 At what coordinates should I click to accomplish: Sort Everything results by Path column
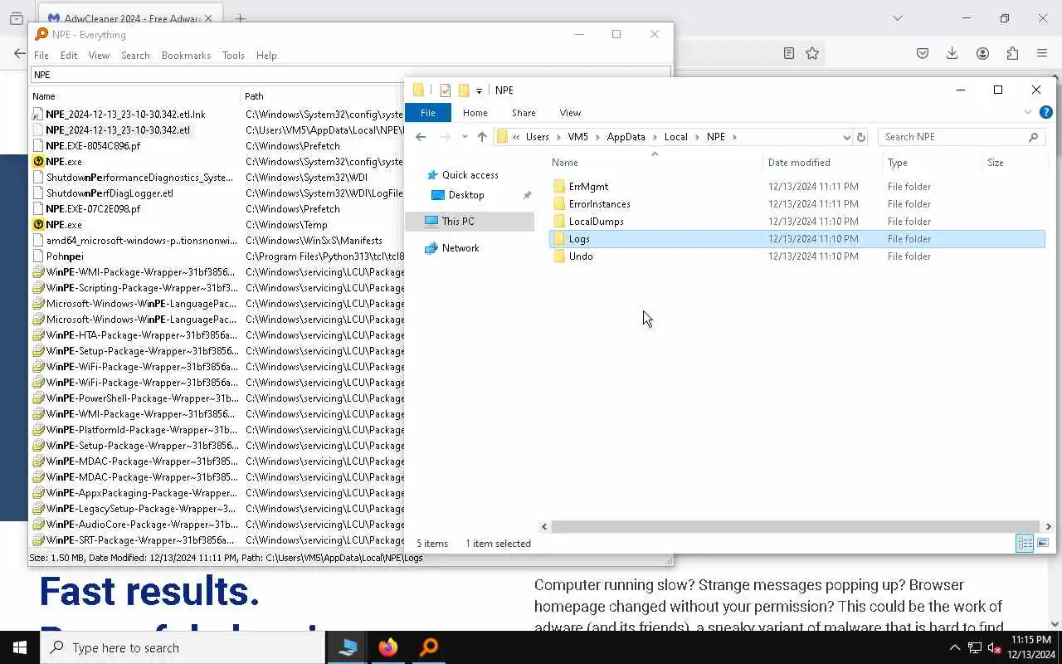323,96
